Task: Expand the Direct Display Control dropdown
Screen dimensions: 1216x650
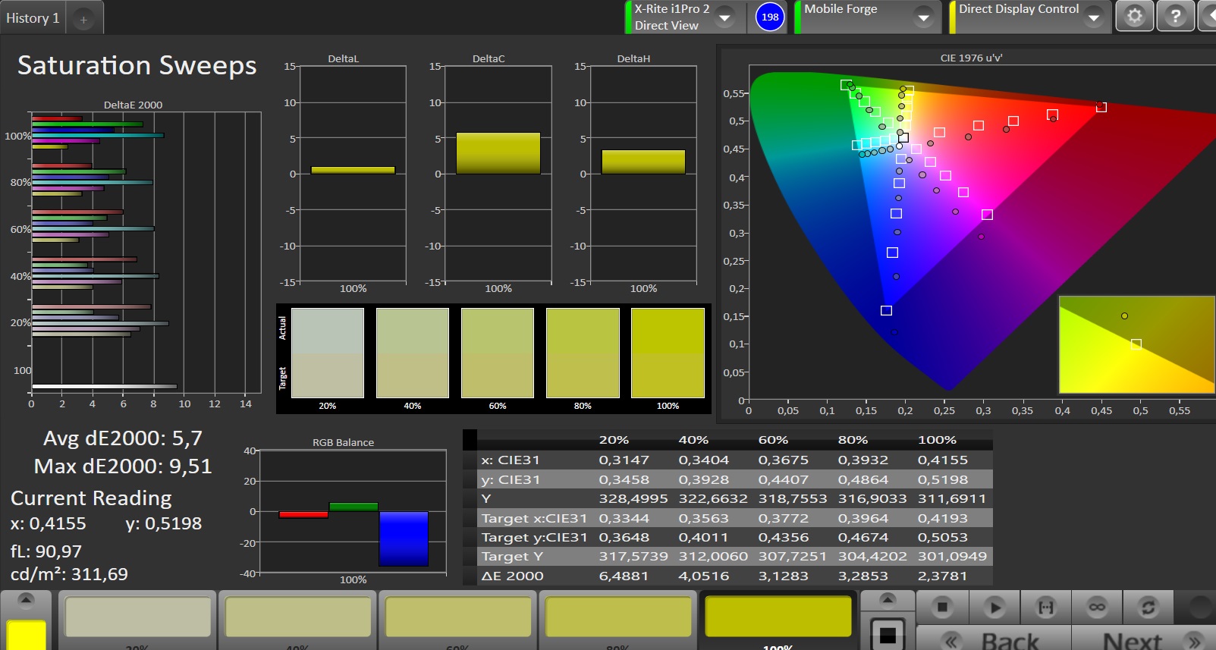Action: coord(1093,17)
